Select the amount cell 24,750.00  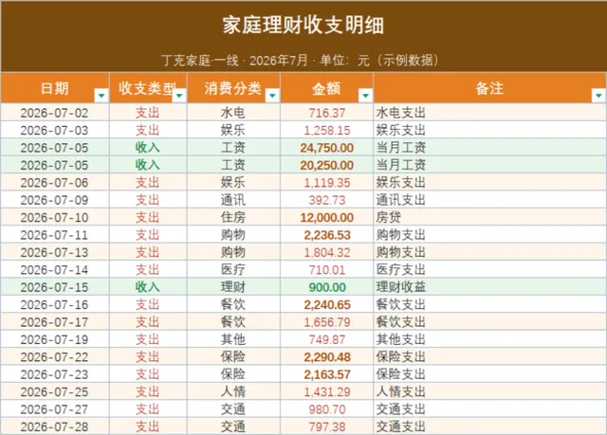[x=326, y=147]
